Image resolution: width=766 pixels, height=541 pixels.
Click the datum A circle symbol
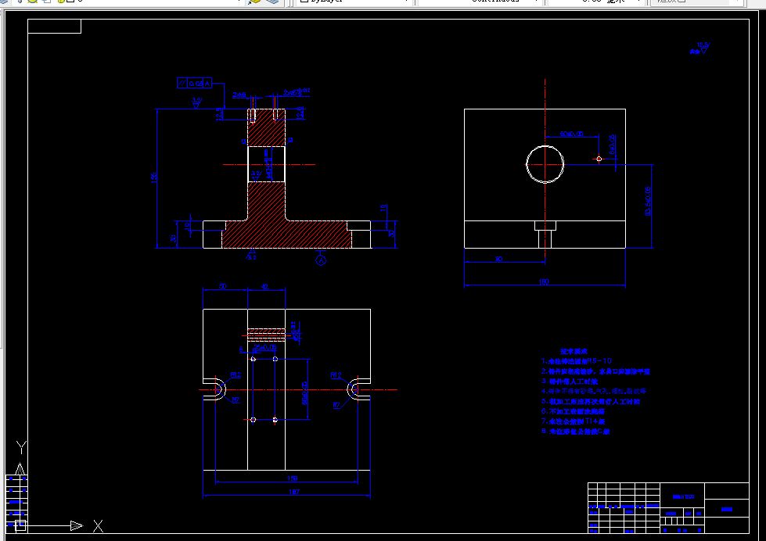click(321, 261)
